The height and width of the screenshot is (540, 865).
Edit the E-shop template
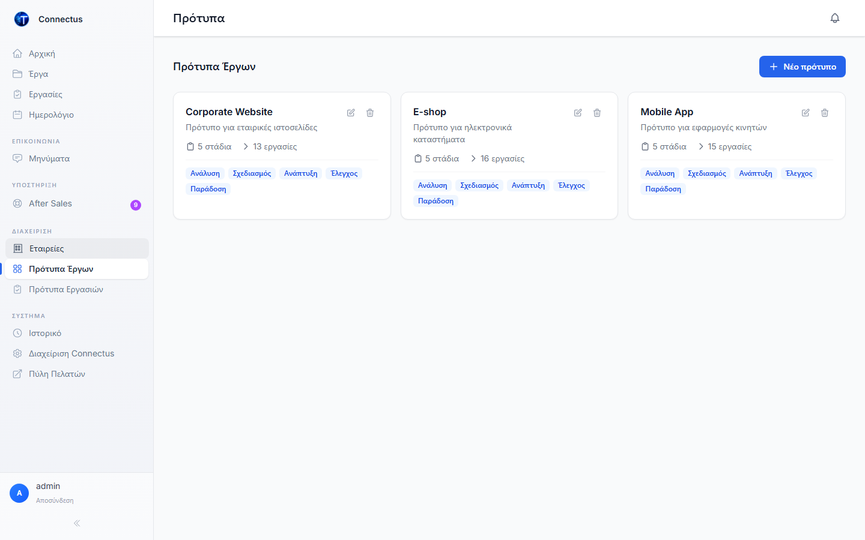coord(578,113)
